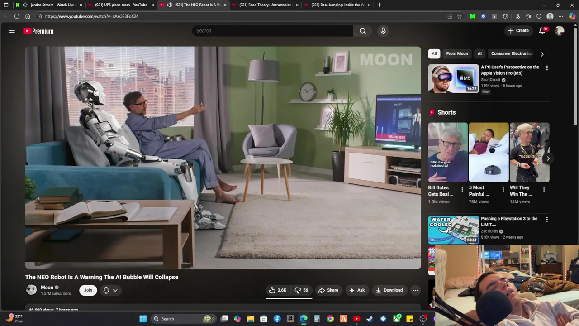Download the video
Viewport: 579px width, 326px height.
(x=389, y=290)
